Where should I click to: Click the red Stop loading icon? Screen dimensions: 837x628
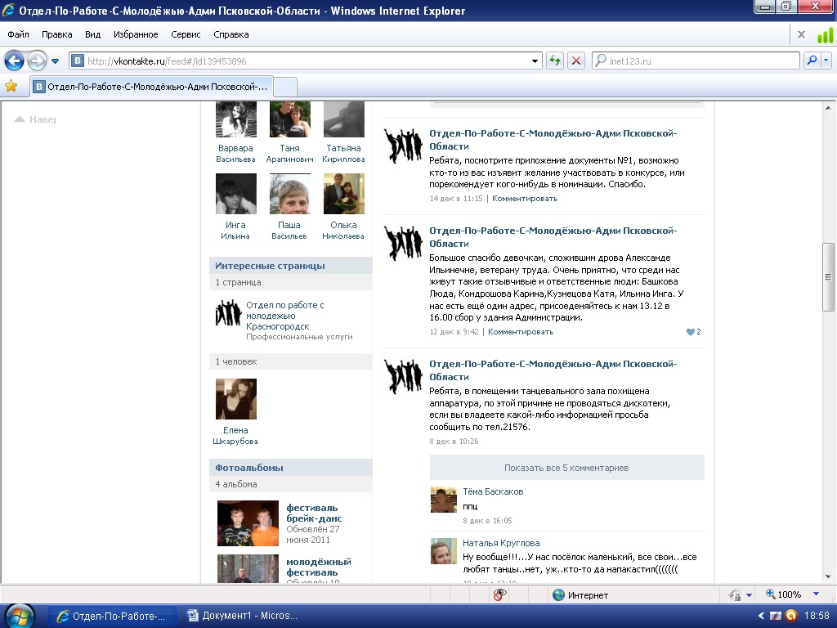pos(576,61)
